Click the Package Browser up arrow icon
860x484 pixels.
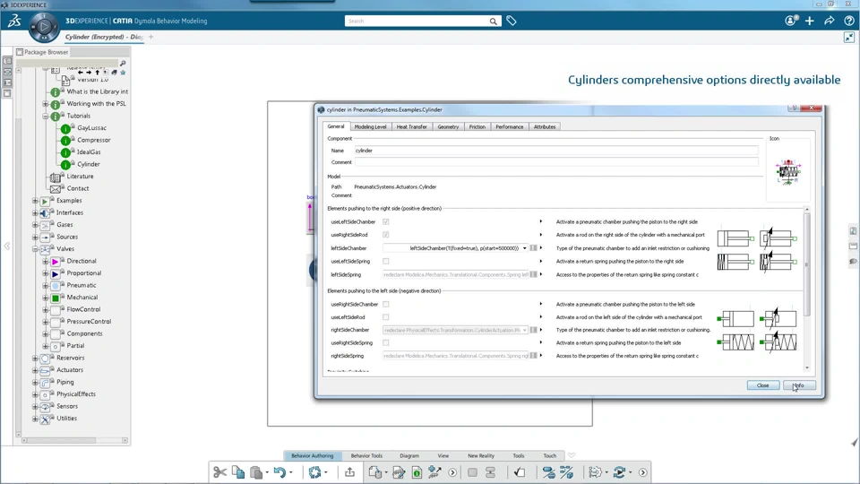(98, 73)
